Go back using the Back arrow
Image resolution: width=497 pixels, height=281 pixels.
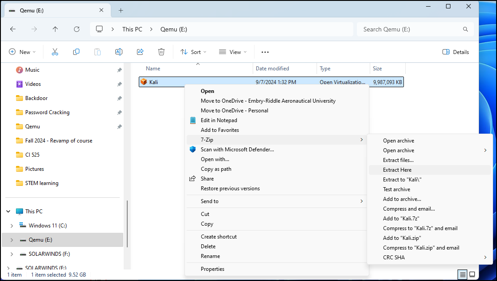click(13, 29)
